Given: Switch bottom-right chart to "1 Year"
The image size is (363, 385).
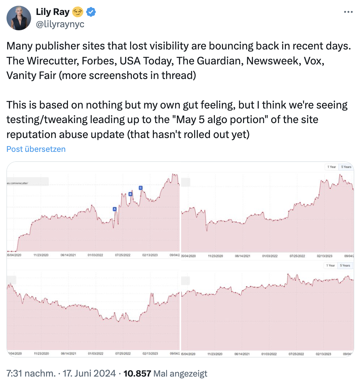Looking at the screenshot, I should (331, 265).
